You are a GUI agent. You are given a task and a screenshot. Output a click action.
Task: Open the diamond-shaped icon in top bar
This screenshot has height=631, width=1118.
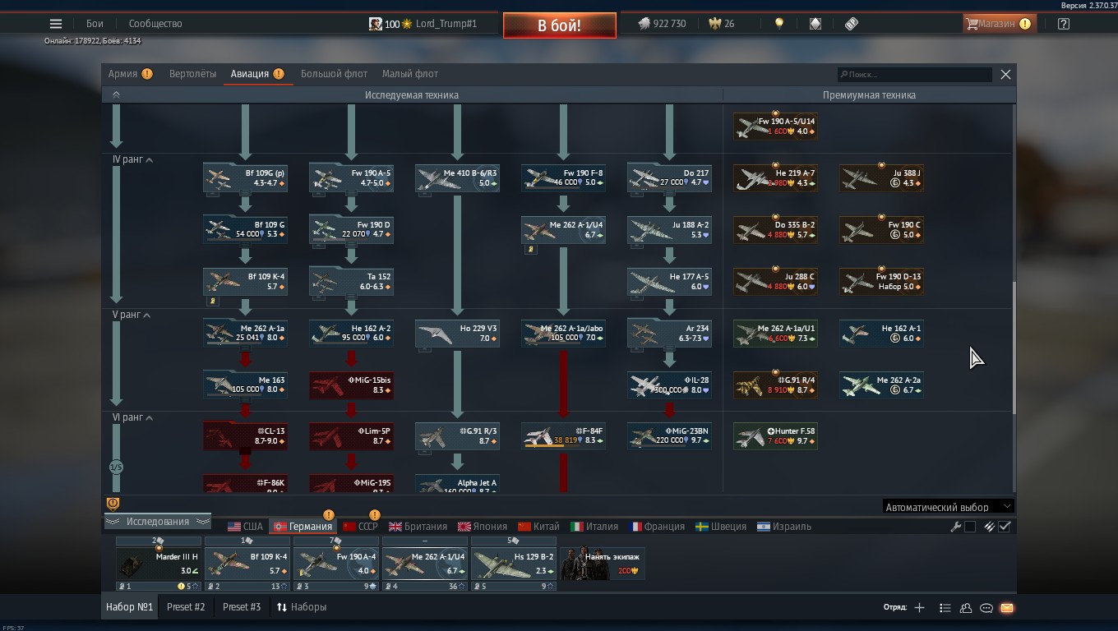pyautogui.click(x=815, y=24)
